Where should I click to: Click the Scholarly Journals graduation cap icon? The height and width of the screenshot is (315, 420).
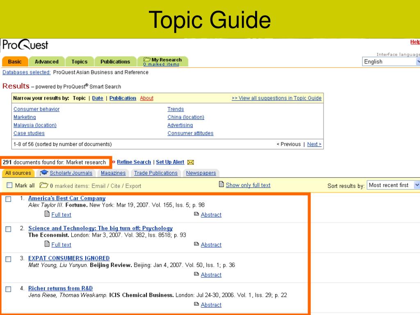(44, 173)
